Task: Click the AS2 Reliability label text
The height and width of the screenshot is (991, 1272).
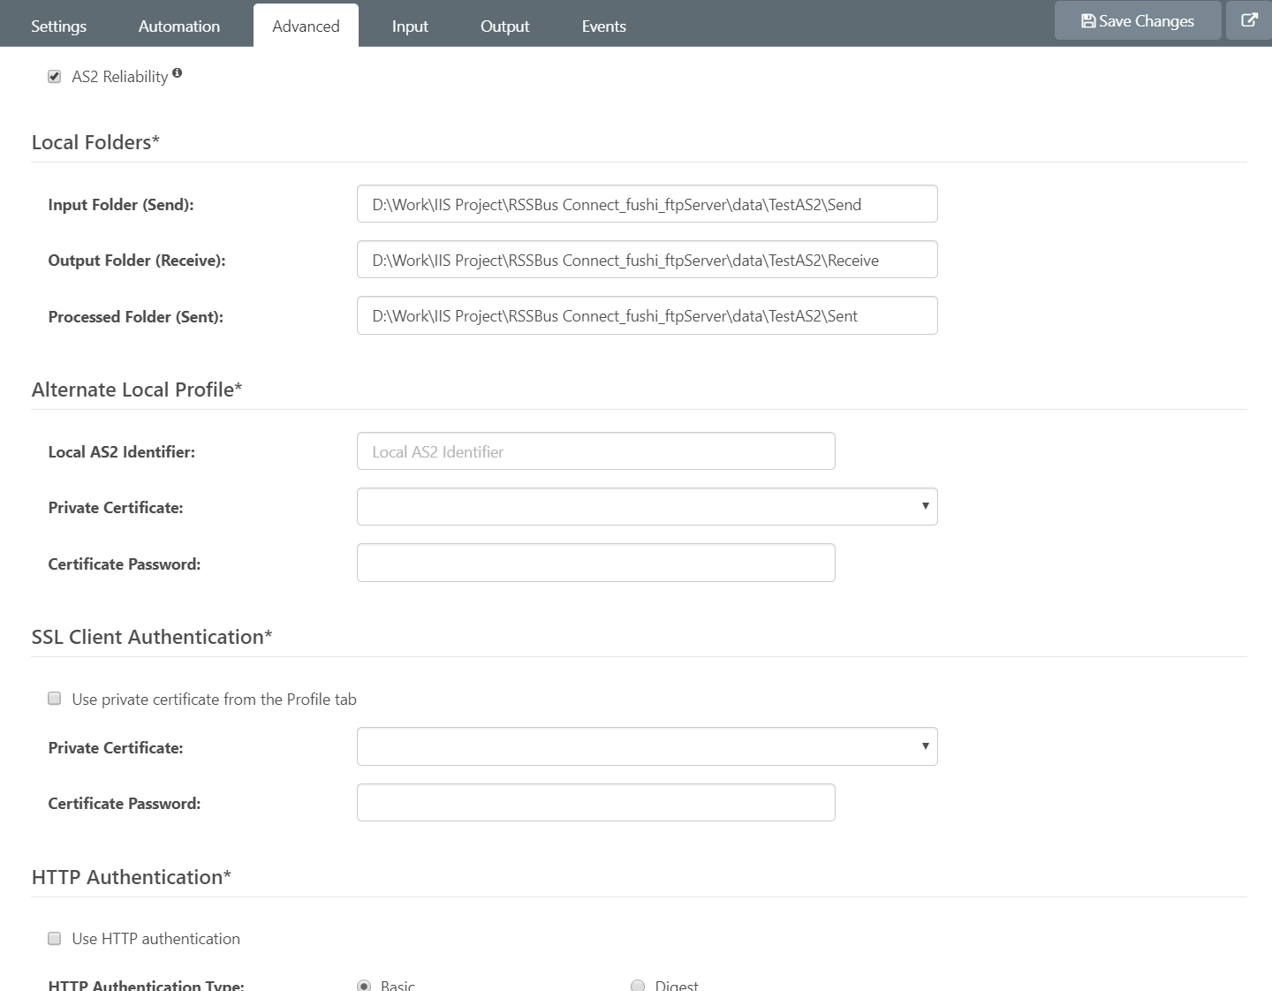Action: tap(120, 77)
